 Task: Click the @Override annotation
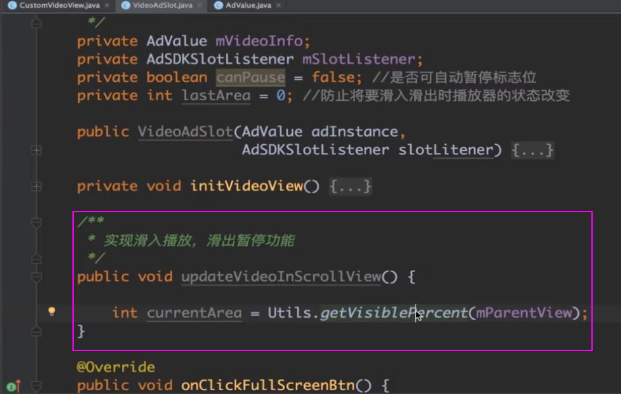click(116, 367)
